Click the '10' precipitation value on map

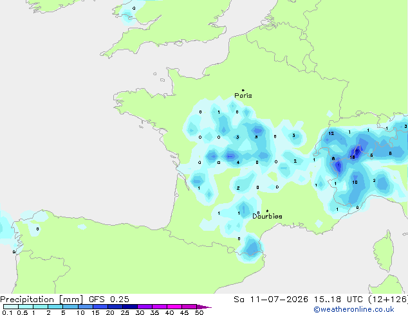tap(355, 183)
